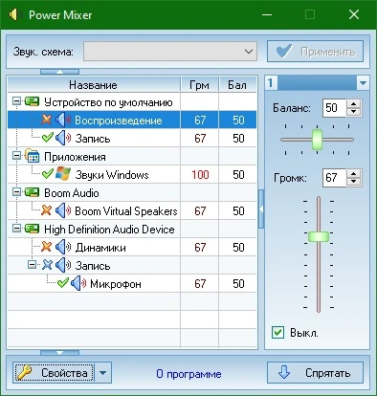Click the orange X mute icon beside Воспроизведение
Image resolution: width=377 pixels, height=396 pixels.
coord(47,120)
